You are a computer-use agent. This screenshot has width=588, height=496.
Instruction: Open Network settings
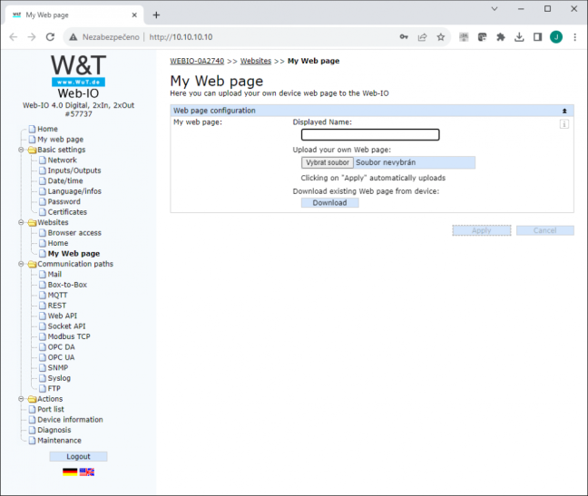pyautogui.click(x=63, y=160)
